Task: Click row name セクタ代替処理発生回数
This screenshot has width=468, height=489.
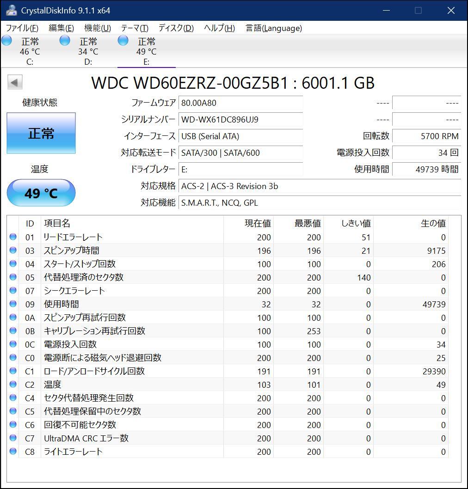Action: point(89,397)
